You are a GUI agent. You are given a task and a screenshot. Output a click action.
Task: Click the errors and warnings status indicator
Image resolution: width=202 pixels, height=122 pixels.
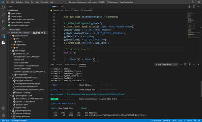[5, 121]
